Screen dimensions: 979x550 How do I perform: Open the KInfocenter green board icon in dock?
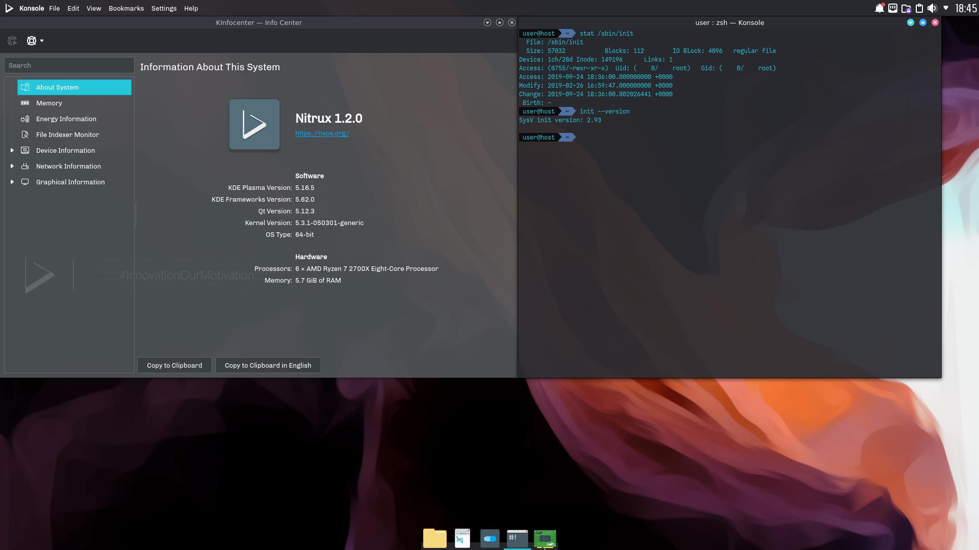545,538
